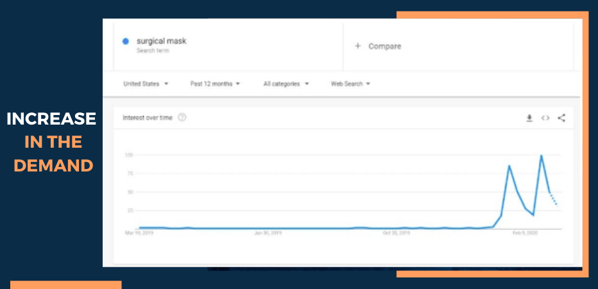Edit the surgical mask search term
This screenshot has width=598, height=289.
tap(162, 41)
